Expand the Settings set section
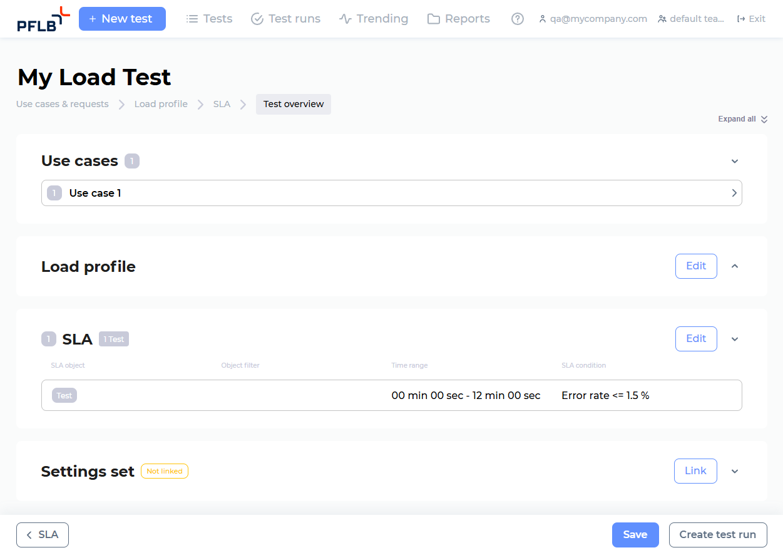Viewport: 783px width, 555px height. (734, 470)
